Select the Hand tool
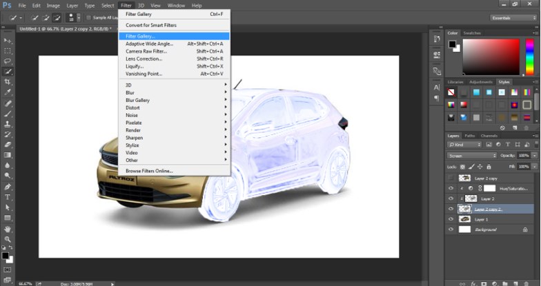This screenshot has width=541, height=286. [8, 229]
